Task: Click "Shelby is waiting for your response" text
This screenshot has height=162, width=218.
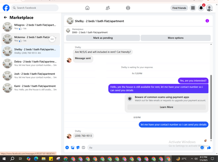Action: click(x=137, y=67)
